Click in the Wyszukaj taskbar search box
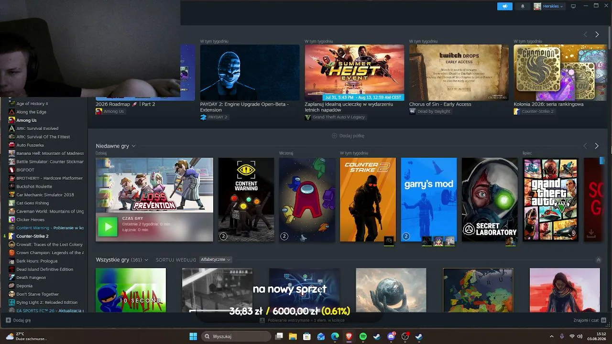 [236, 336]
